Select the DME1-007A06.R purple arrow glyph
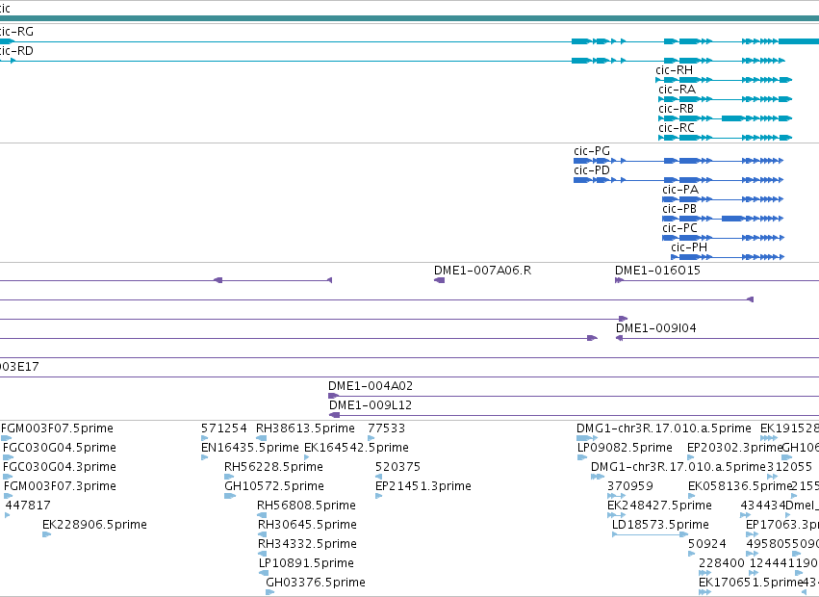Viewport: 819px width, 597px height. click(439, 281)
